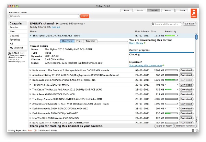Select the Overview details tab
This screenshot has height=142, width=206.
[x=67, y=41]
